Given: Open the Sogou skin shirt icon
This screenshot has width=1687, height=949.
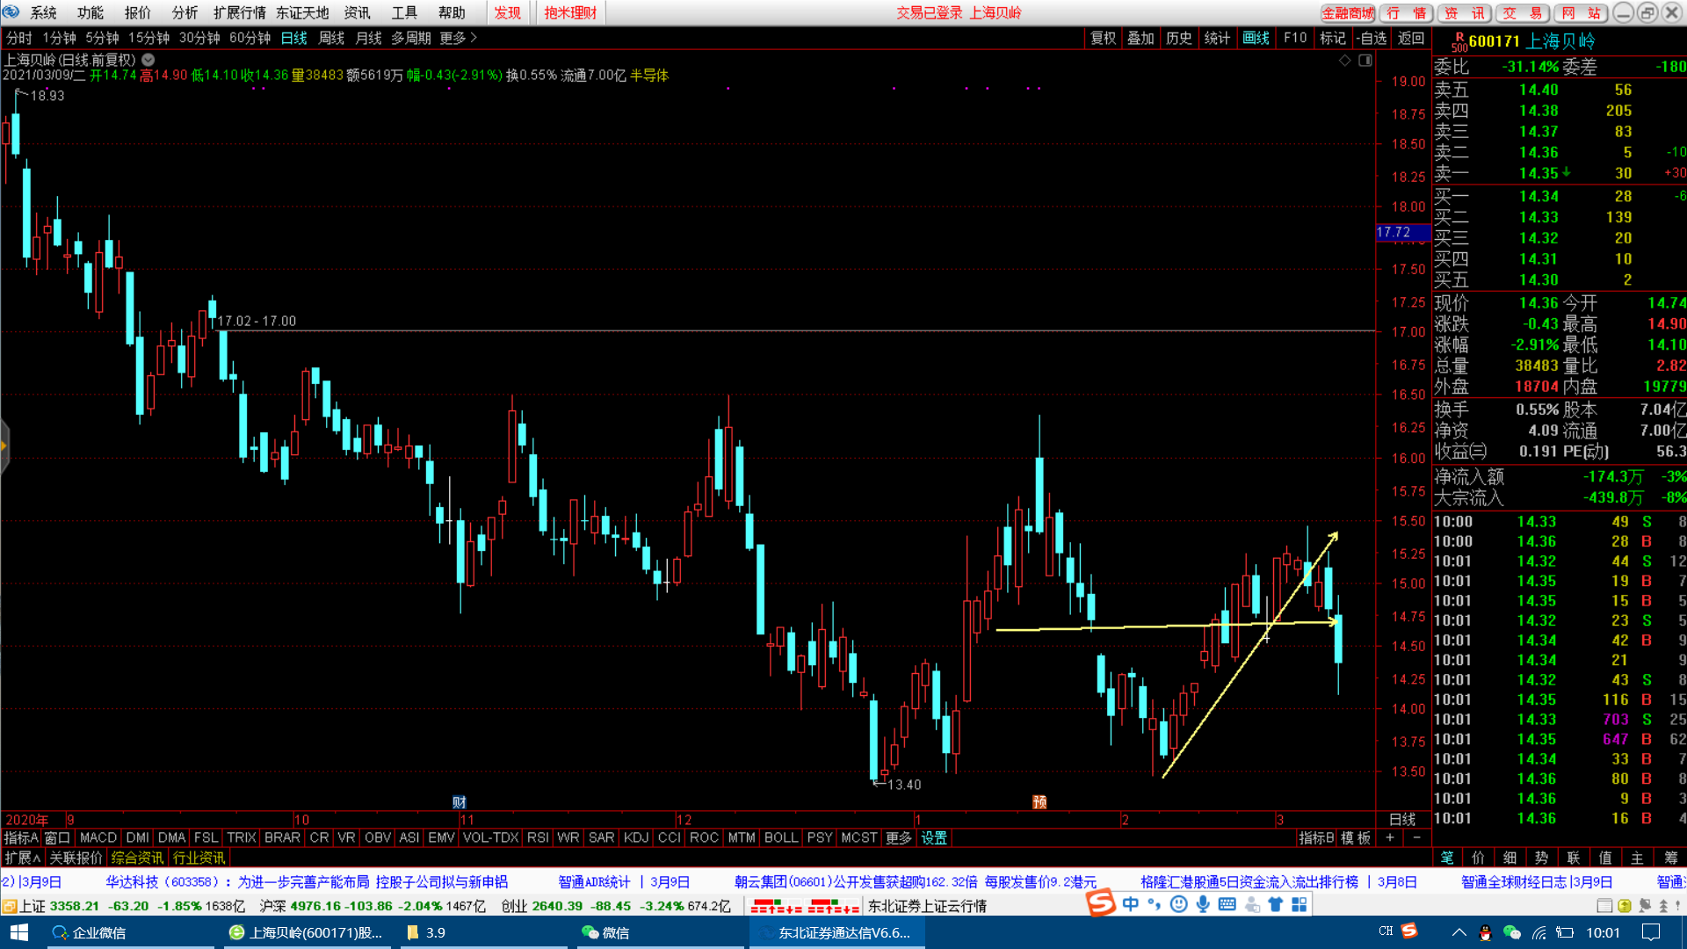Looking at the screenshot, I should pos(1275,904).
